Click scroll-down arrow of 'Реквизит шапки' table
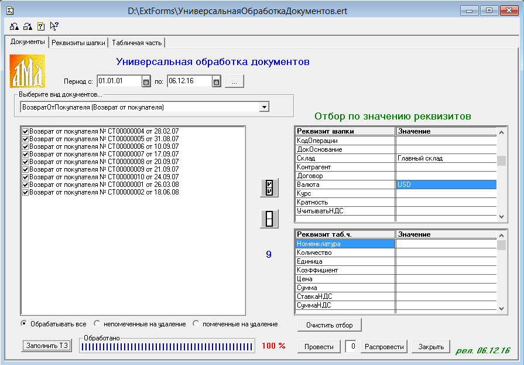 tap(501, 216)
